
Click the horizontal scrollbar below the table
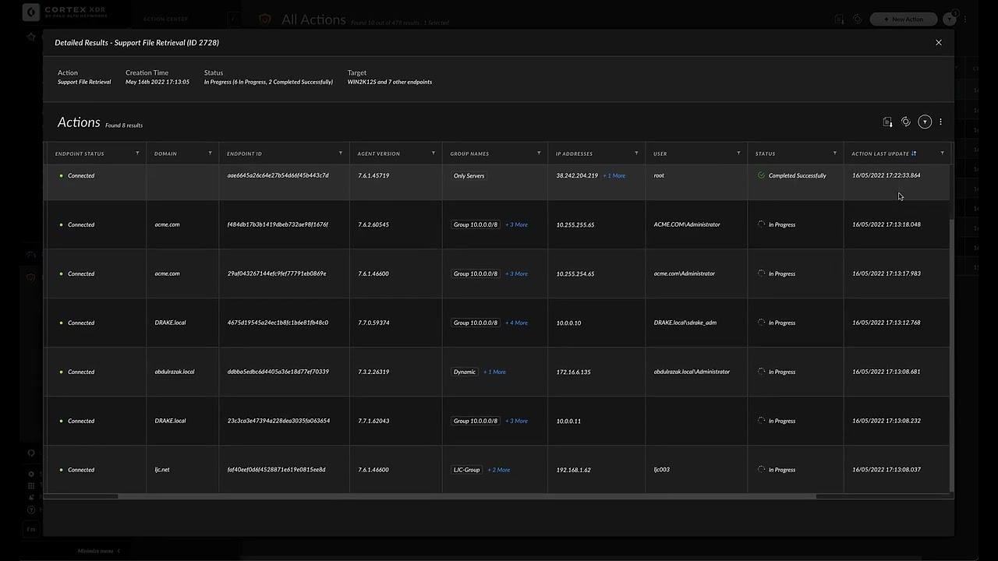[468, 496]
